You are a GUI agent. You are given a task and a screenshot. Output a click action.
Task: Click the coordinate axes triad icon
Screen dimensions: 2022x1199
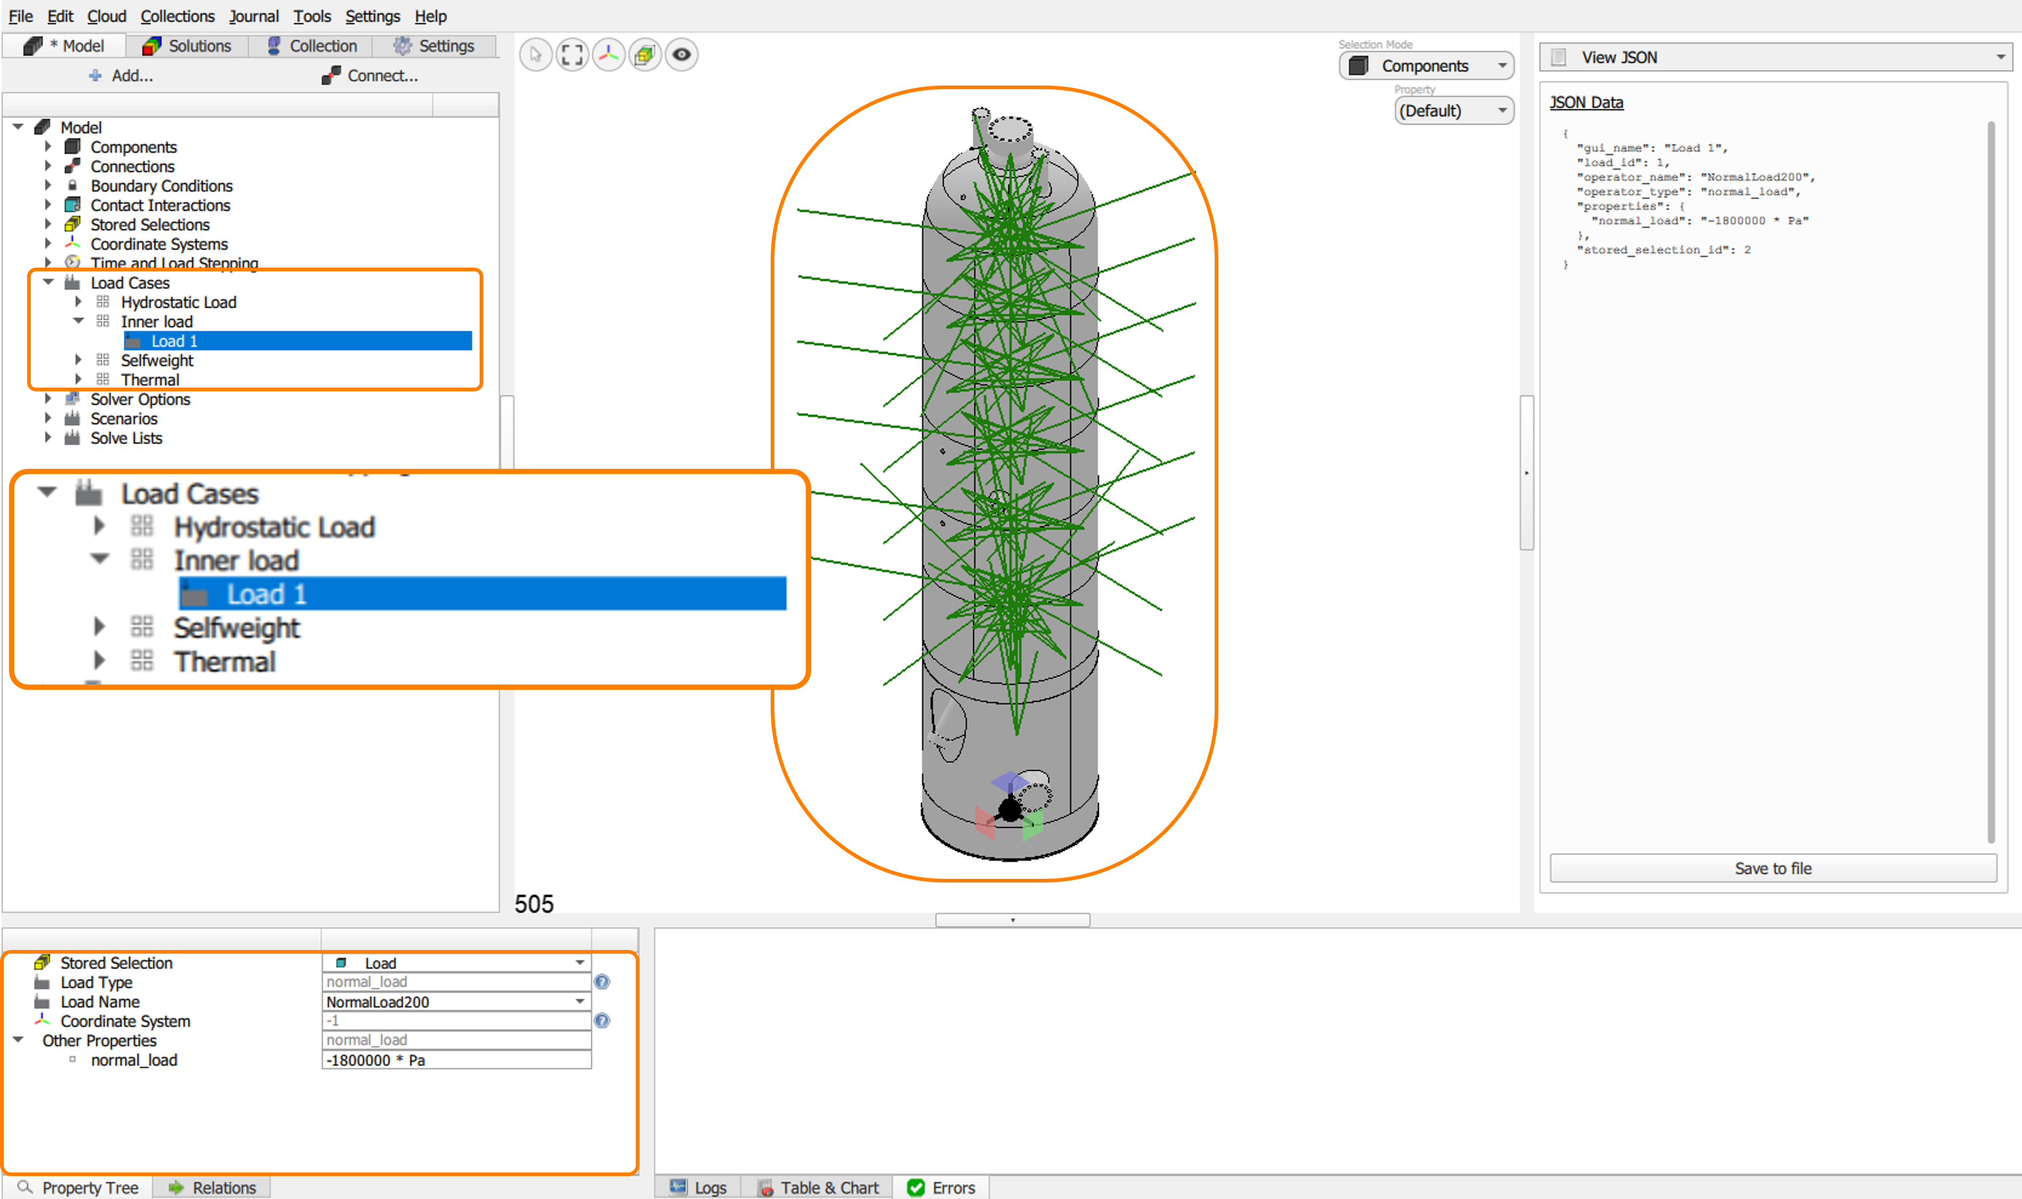(x=609, y=55)
